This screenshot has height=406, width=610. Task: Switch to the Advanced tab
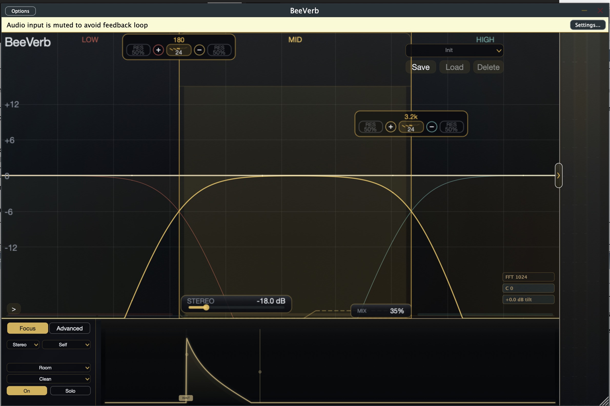70,328
